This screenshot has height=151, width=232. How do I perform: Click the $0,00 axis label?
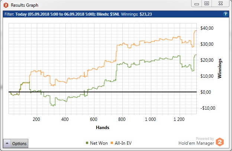pyautogui.click(x=206, y=92)
